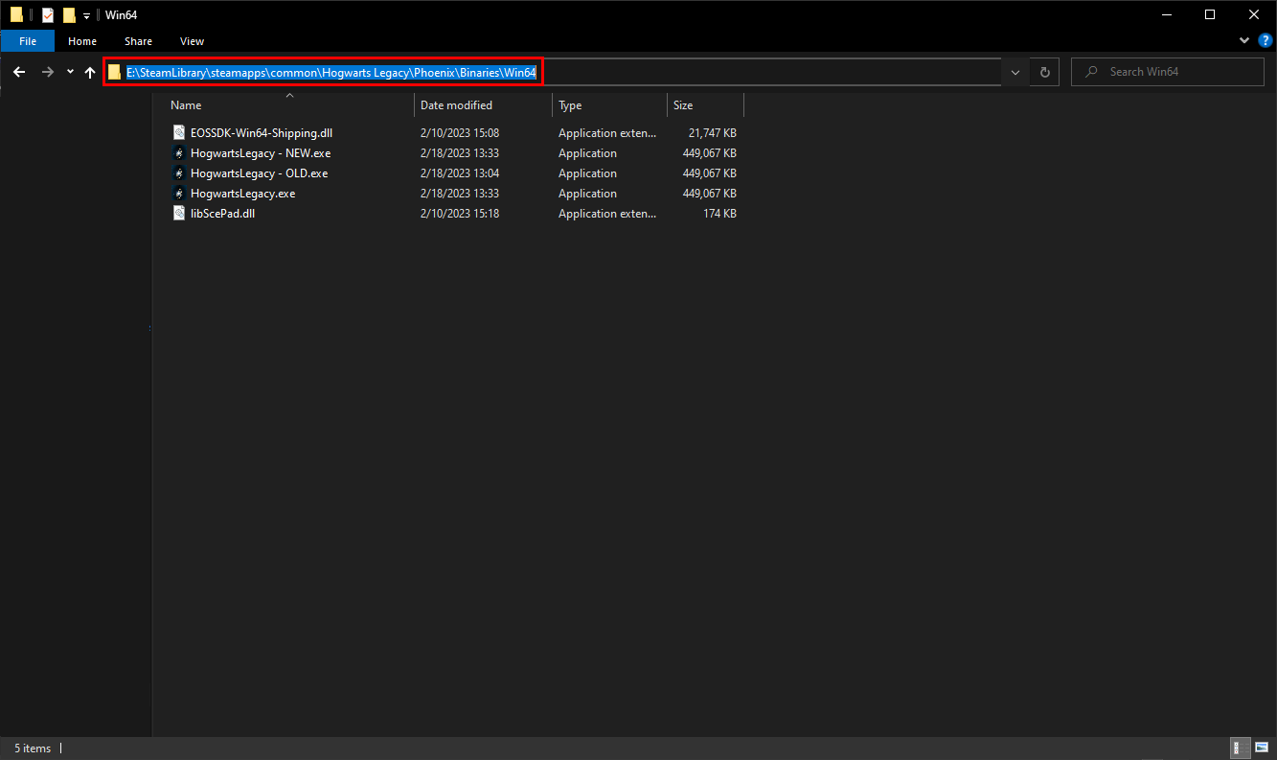Image resolution: width=1277 pixels, height=760 pixels.
Task: Click the file name EOSSDK-Win64-Shipping.dll
Action: point(262,133)
